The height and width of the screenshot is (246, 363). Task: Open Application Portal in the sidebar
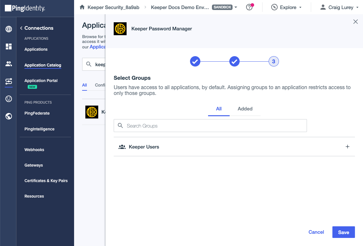pos(41,81)
